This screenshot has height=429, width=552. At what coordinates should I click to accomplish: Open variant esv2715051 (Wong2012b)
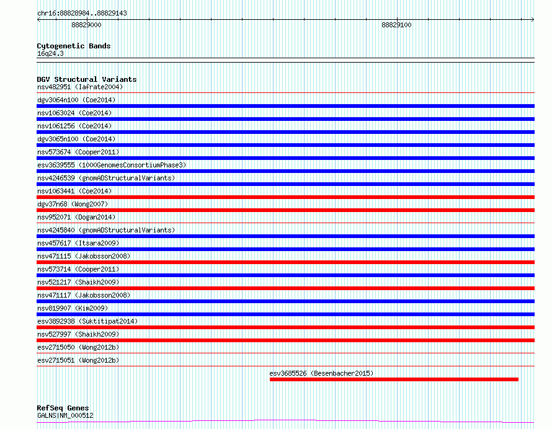(78, 360)
